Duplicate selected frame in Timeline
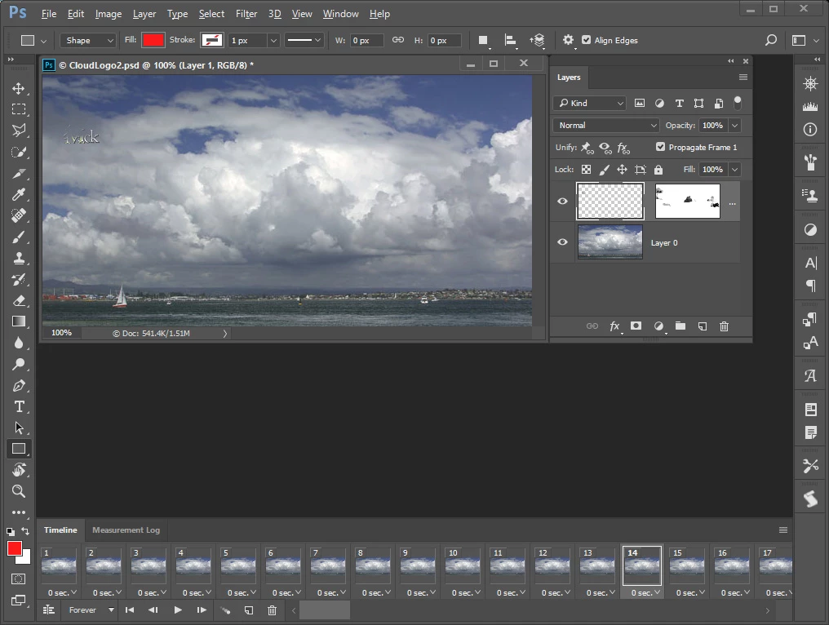829x625 pixels. (x=249, y=610)
